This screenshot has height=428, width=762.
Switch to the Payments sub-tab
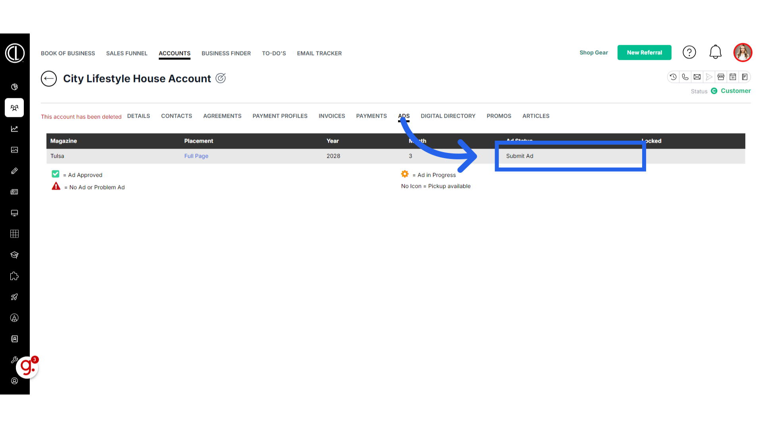click(371, 116)
